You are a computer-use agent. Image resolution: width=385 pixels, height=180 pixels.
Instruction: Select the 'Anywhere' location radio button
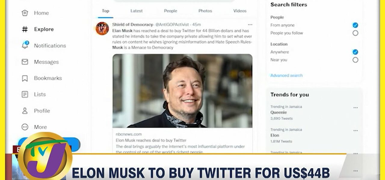pyautogui.click(x=355, y=52)
